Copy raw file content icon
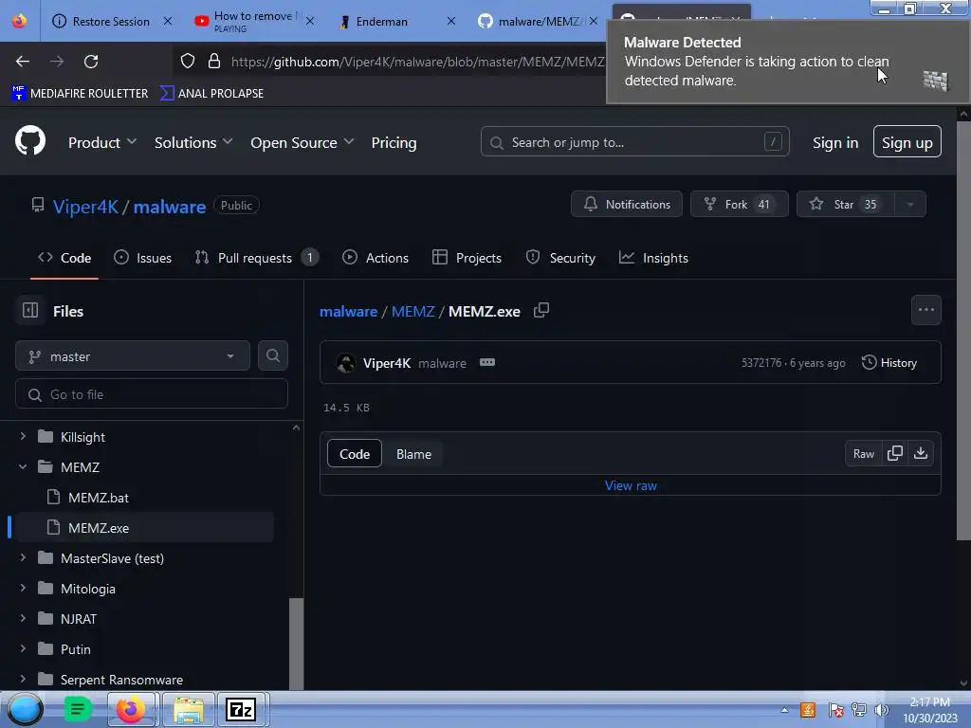The height and width of the screenshot is (728, 971). (x=895, y=453)
